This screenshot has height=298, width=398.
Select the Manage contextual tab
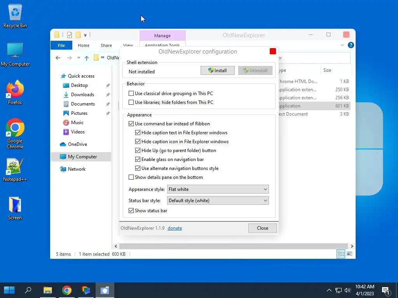coord(162,36)
